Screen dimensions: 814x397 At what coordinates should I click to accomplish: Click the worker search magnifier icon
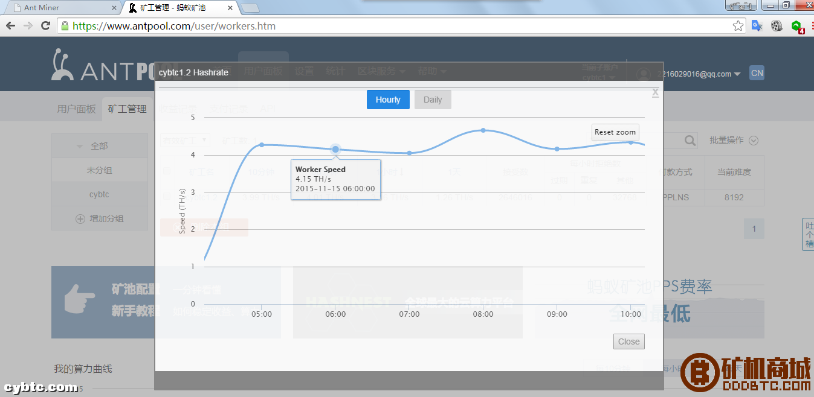[690, 141]
